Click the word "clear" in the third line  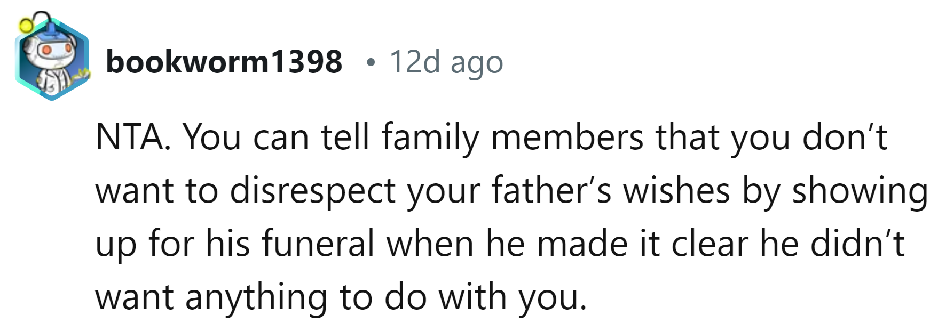point(710,244)
